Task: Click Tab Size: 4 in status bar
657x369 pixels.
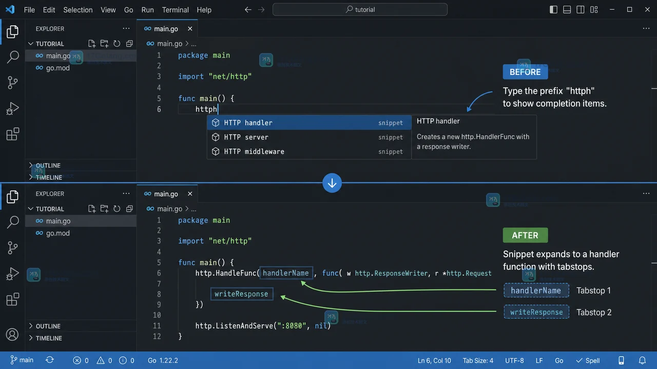Action: pyautogui.click(x=478, y=360)
